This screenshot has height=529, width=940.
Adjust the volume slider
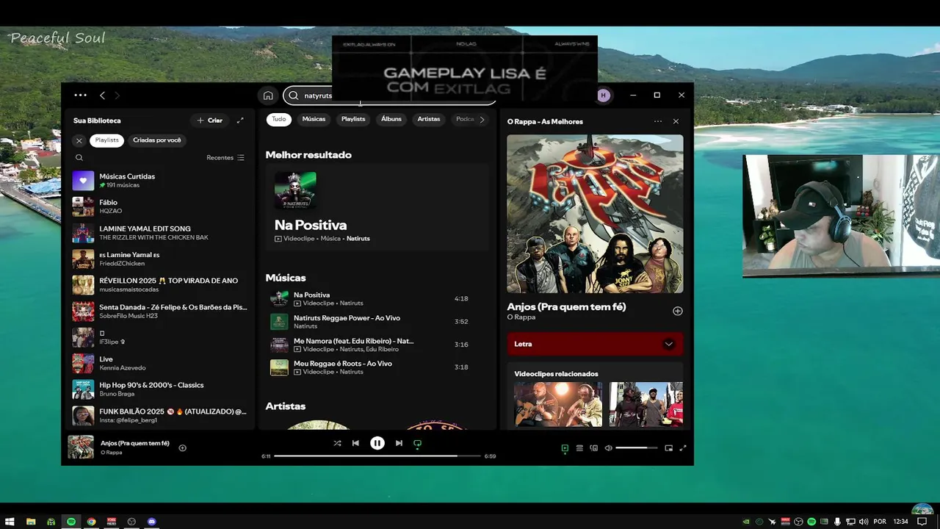pyautogui.click(x=637, y=448)
